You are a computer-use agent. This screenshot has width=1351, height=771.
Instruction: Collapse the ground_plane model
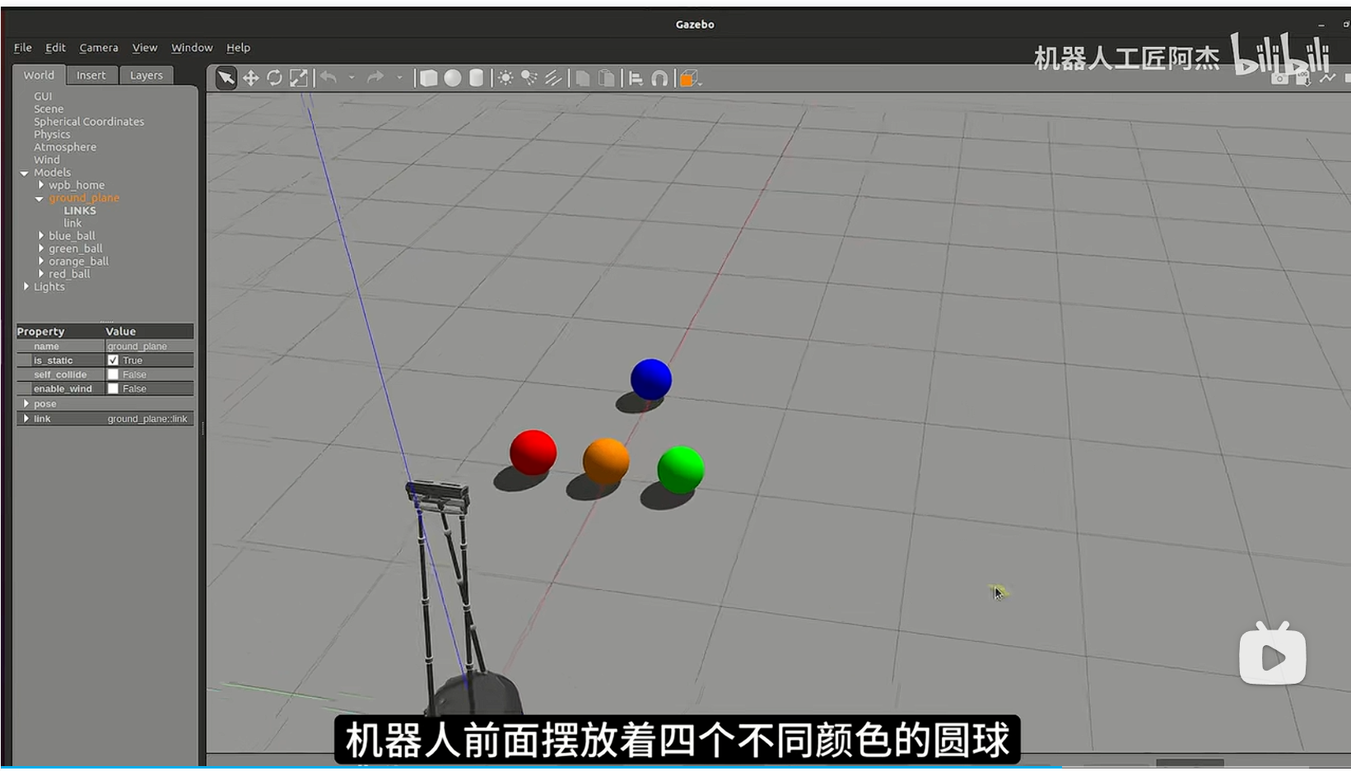pos(40,198)
